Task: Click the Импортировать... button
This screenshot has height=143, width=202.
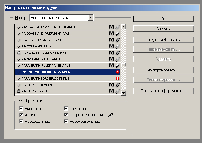Action: [164, 70]
